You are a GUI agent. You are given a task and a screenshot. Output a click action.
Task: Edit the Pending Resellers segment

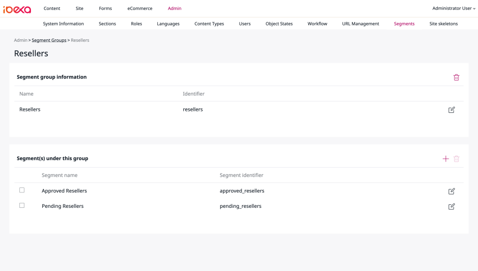point(452,206)
